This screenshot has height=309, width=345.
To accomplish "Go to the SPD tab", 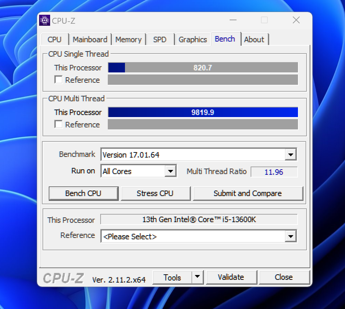I will coord(160,39).
